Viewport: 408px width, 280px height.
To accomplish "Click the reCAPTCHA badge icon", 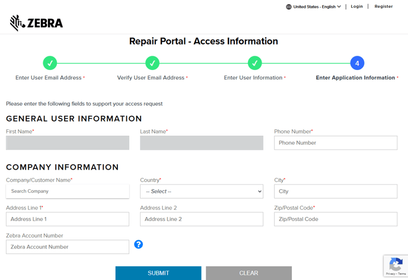I will [x=396, y=264].
